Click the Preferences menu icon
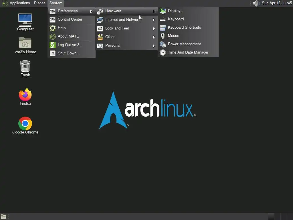293x220 pixels. pos(53,11)
